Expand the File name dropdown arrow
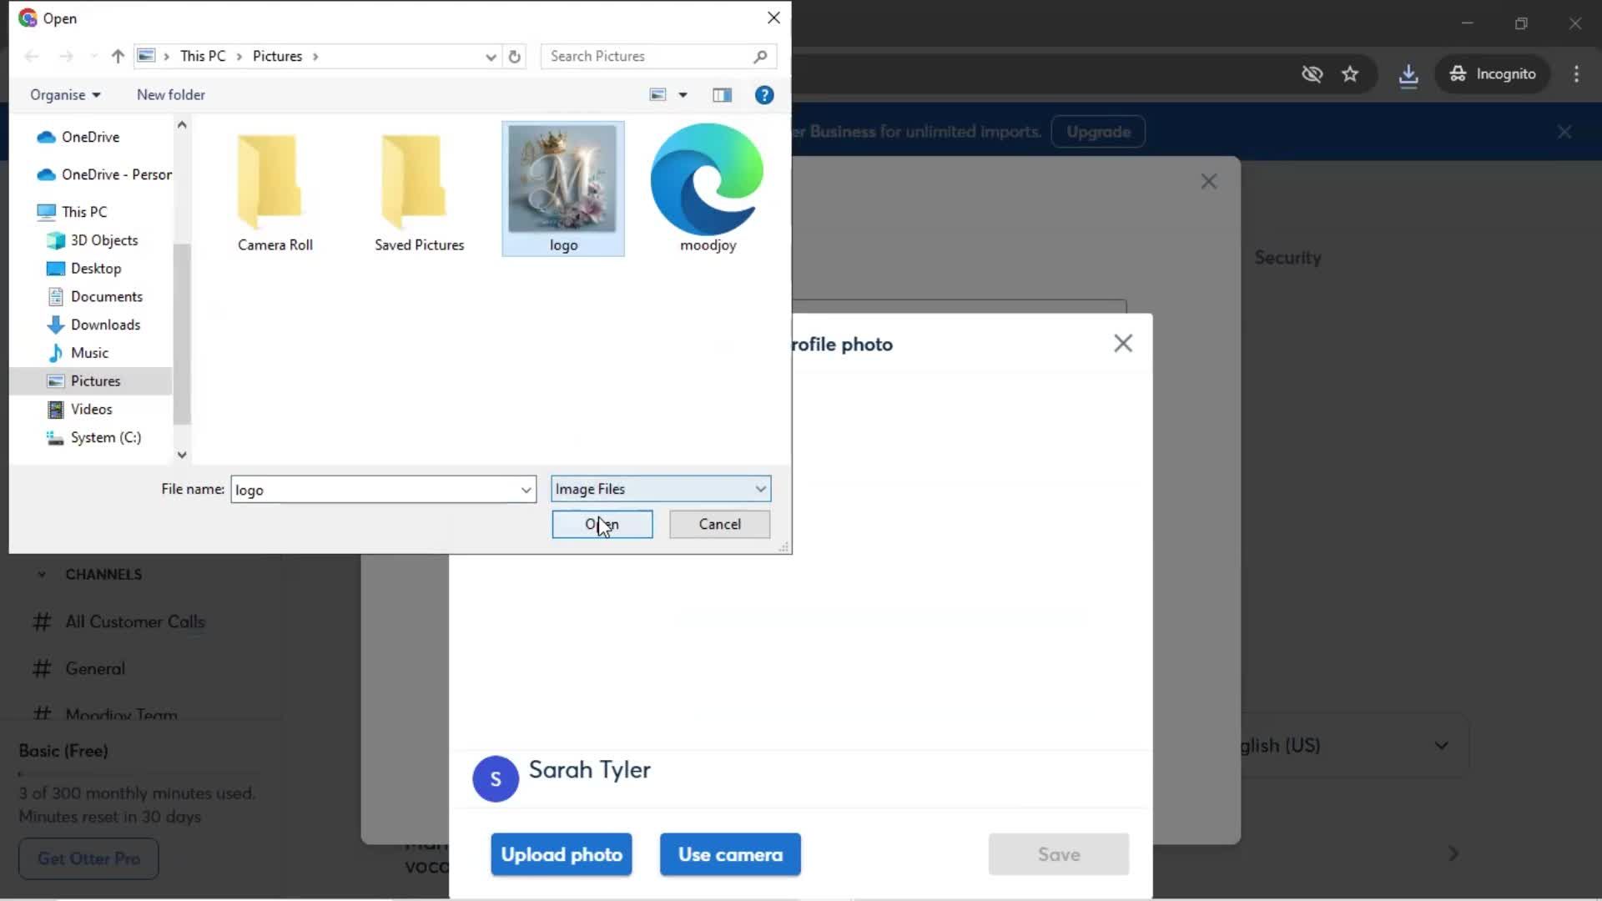The height and width of the screenshot is (901, 1602). [x=526, y=490]
